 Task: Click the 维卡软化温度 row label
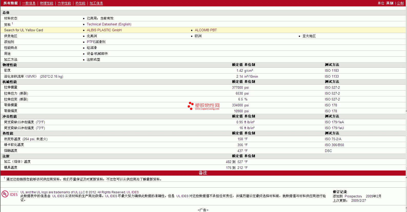tap(14, 145)
